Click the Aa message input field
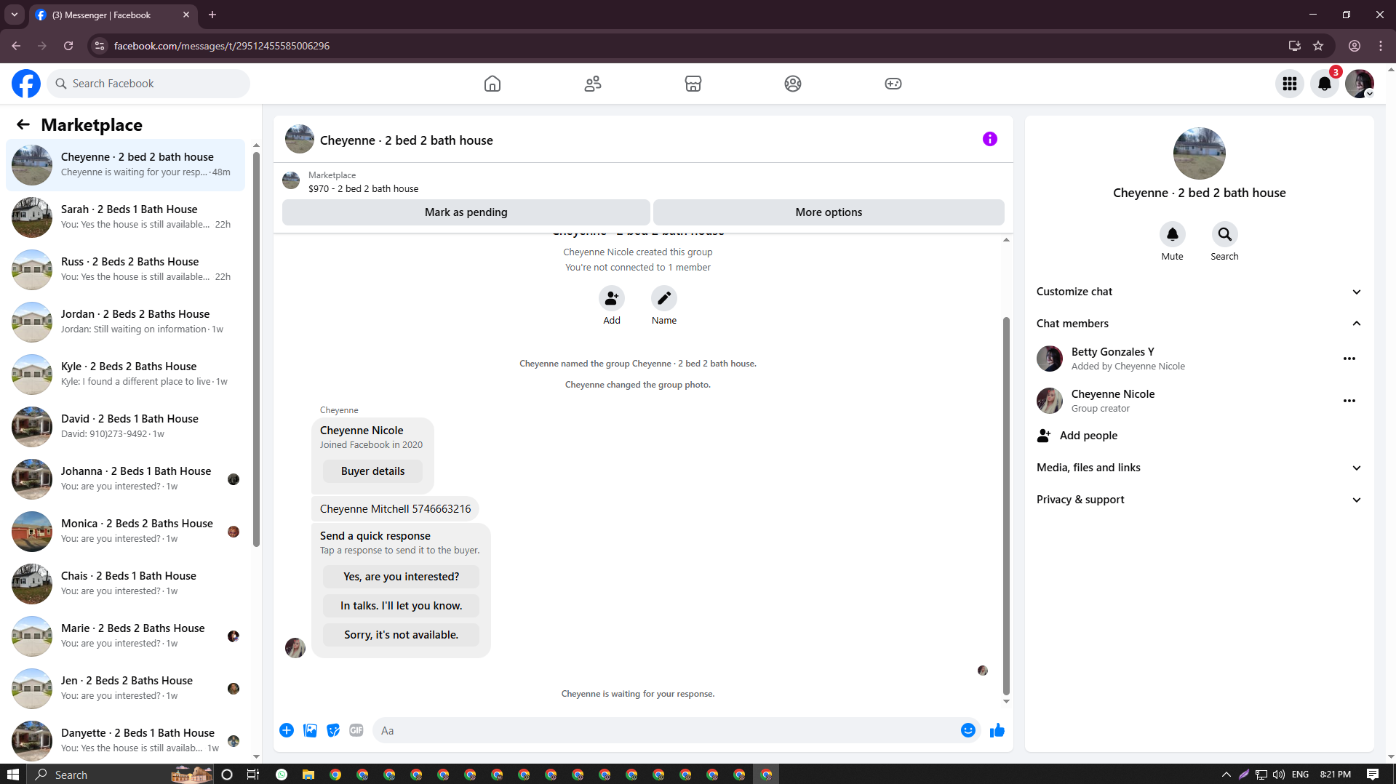1396x784 pixels. pos(666,730)
